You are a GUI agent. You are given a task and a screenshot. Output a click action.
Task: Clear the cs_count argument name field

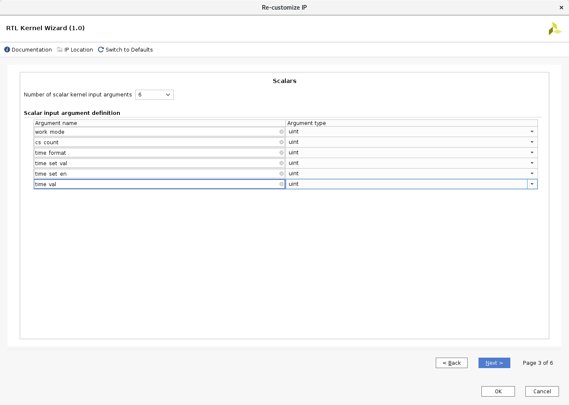282,142
